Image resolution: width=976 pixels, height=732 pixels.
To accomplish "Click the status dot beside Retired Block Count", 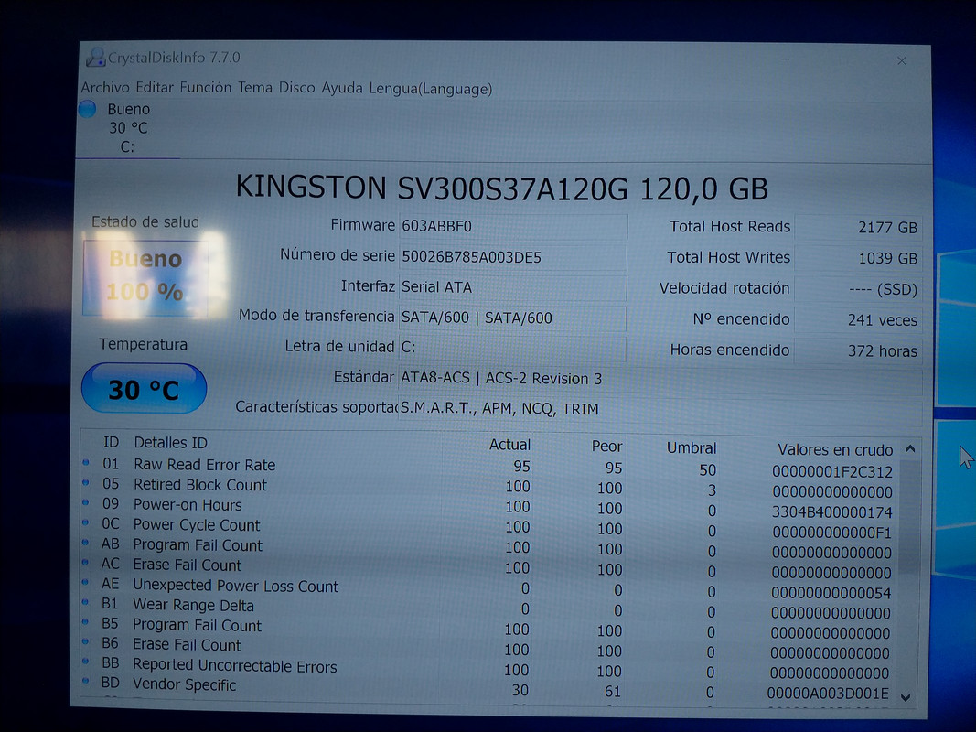I will [x=87, y=482].
